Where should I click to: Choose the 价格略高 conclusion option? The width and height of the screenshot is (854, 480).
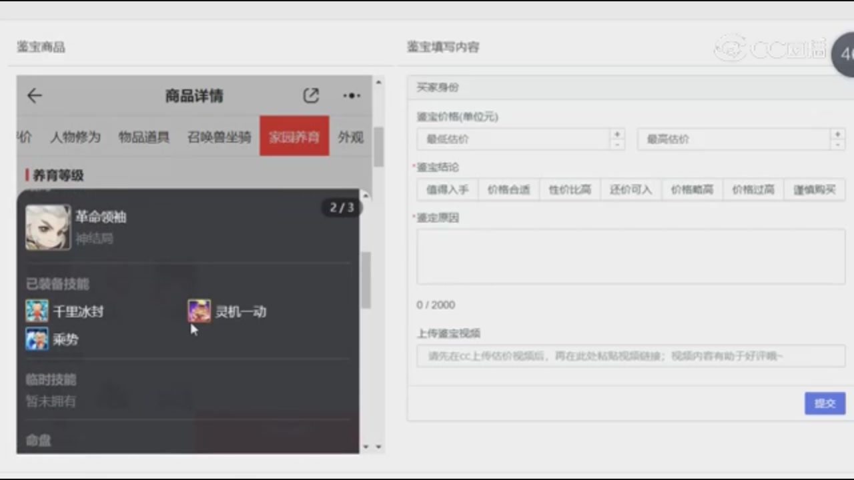(x=692, y=189)
